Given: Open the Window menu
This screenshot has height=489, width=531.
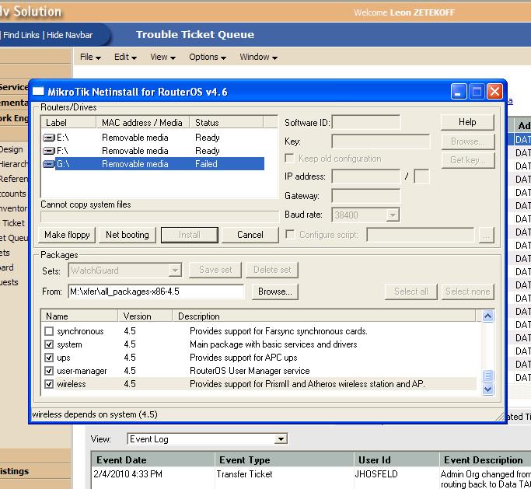Looking at the screenshot, I should click(258, 57).
